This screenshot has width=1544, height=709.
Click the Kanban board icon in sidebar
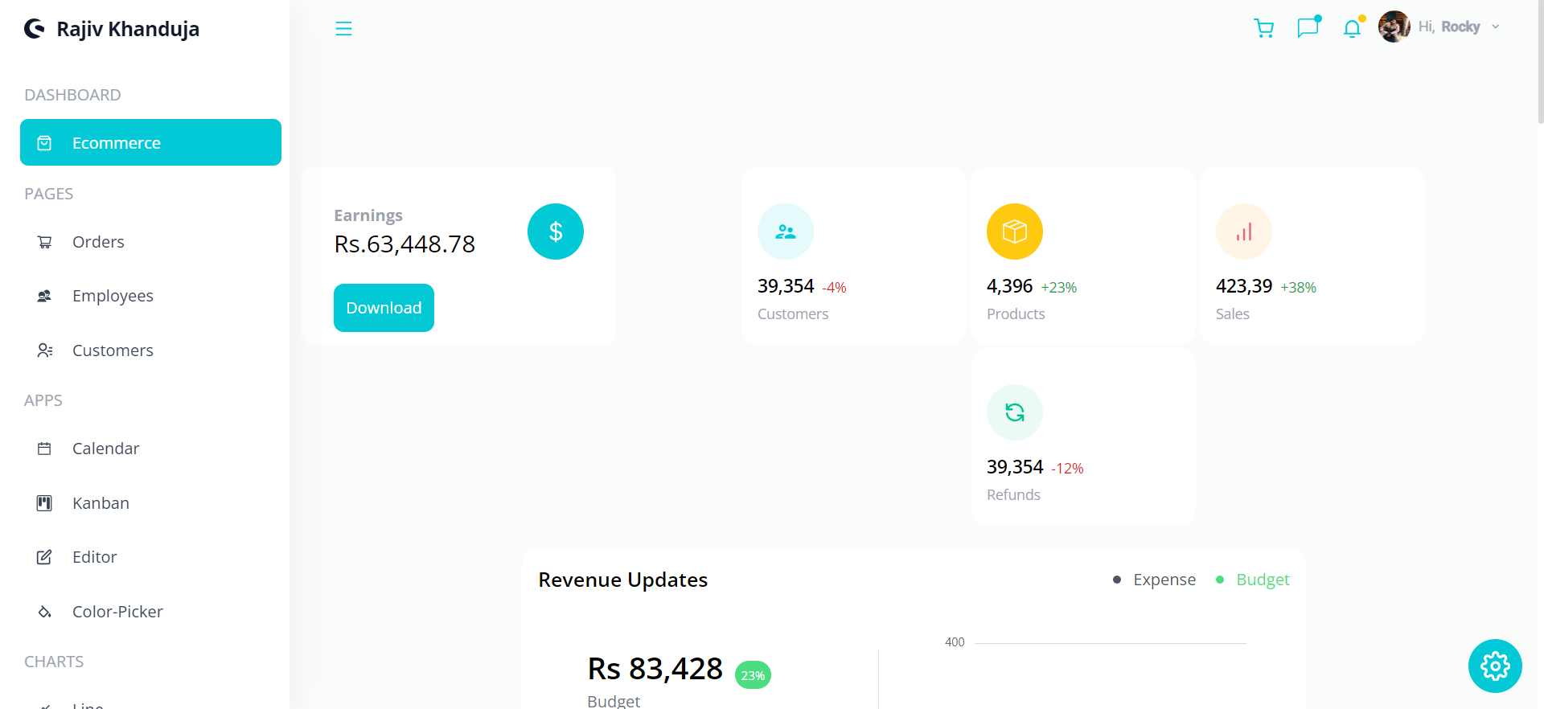pyautogui.click(x=44, y=503)
